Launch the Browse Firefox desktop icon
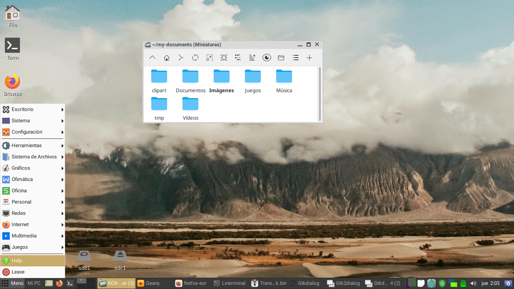The width and height of the screenshot is (514, 289). click(12, 85)
